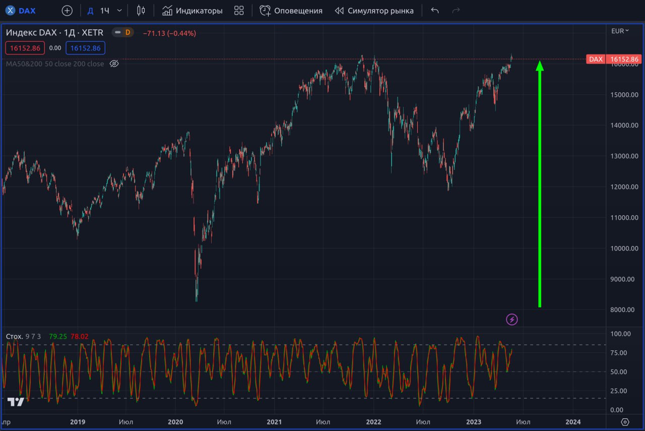Click the 10000.00 price axis label

[x=625, y=249]
